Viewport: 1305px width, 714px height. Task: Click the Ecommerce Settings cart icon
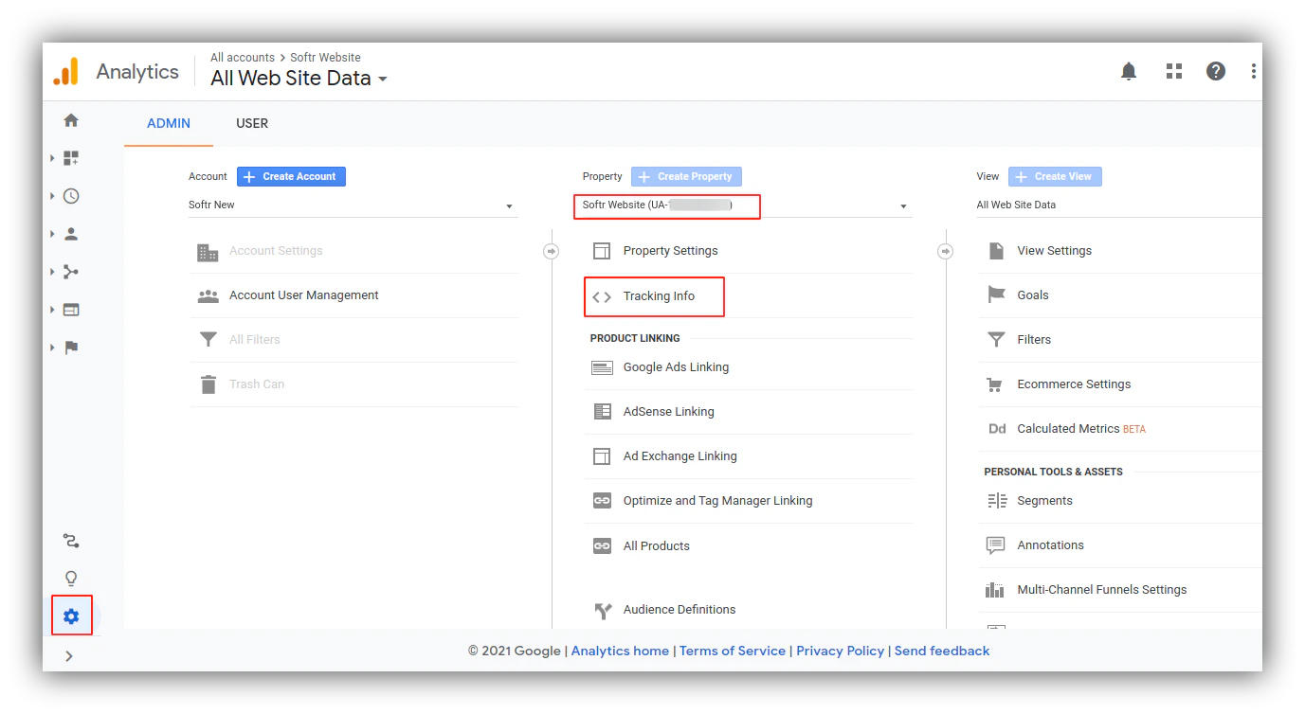(995, 384)
